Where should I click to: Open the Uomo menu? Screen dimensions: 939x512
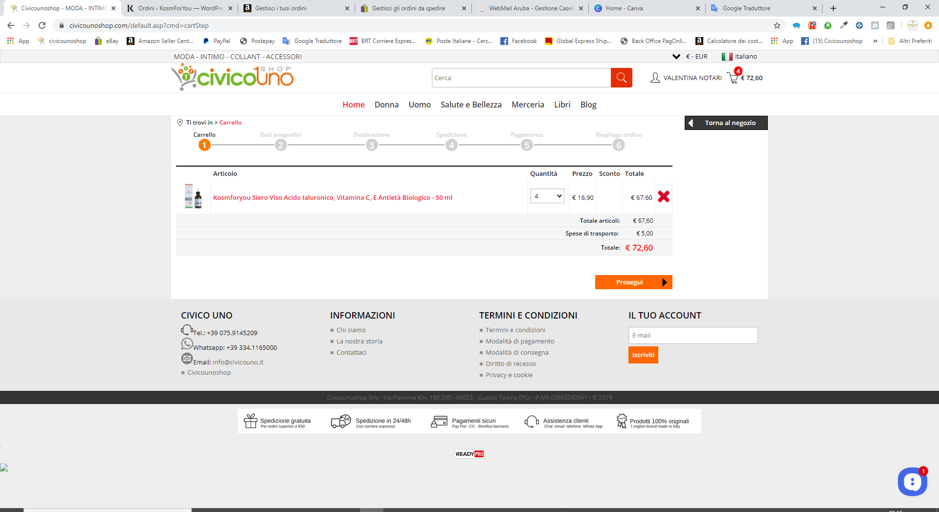click(420, 105)
